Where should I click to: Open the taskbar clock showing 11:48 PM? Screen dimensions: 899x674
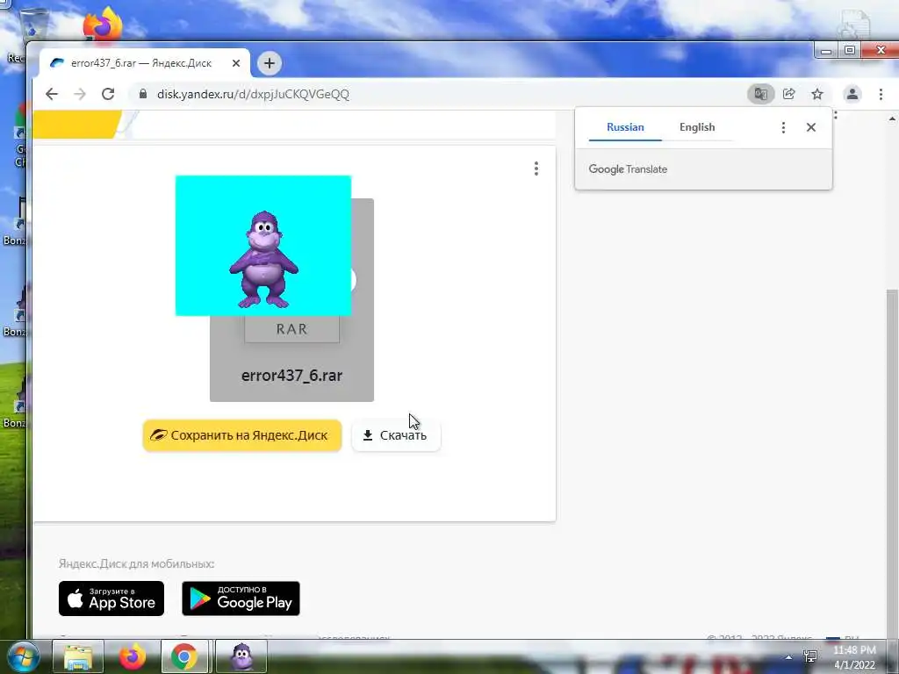[x=854, y=657]
